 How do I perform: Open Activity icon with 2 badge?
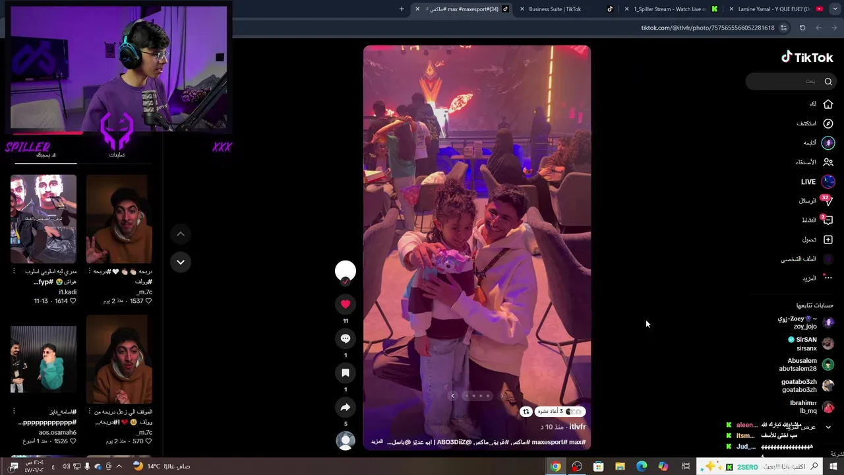click(828, 220)
